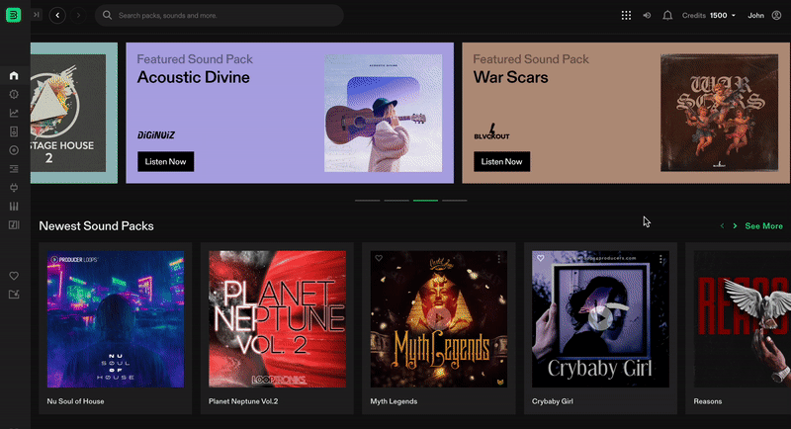Select the active green carousel indicator

425,201
